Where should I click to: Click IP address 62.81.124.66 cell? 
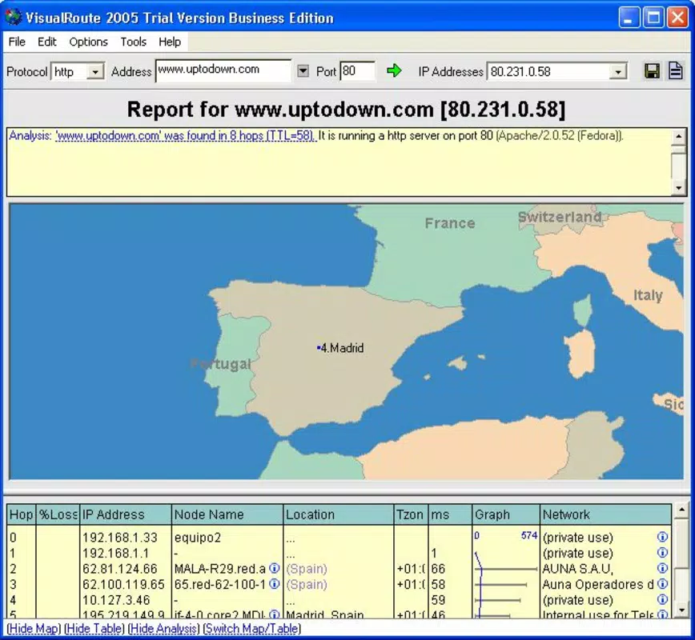[x=120, y=568]
